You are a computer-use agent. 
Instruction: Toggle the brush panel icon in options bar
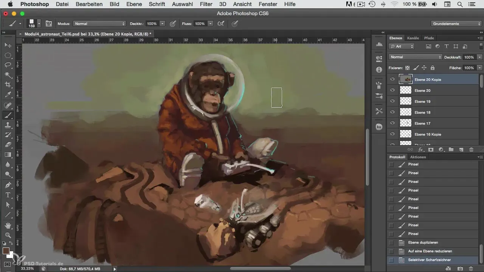(x=49, y=23)
